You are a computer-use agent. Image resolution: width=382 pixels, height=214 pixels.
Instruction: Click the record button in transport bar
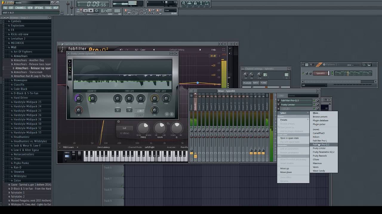[97, 11]
